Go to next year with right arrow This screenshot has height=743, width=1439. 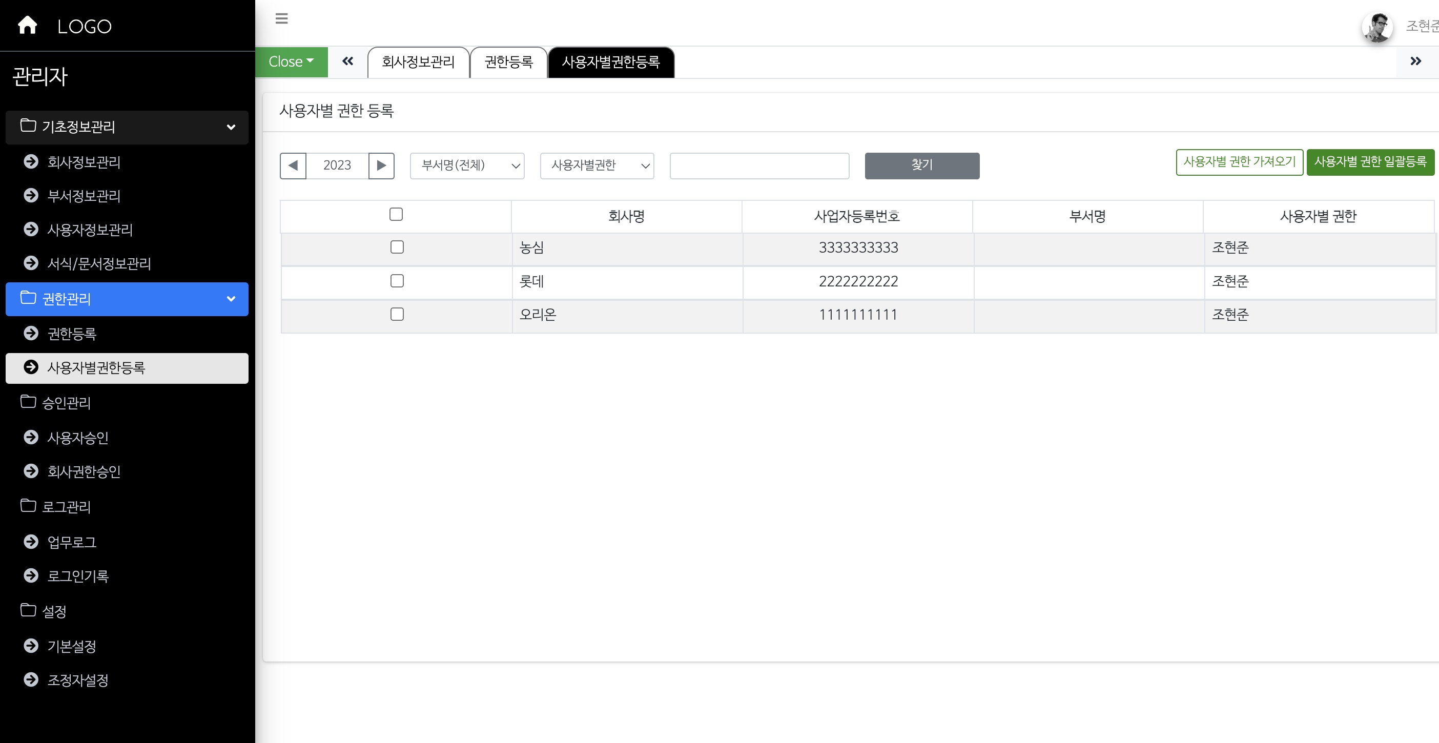click(382, 166)
